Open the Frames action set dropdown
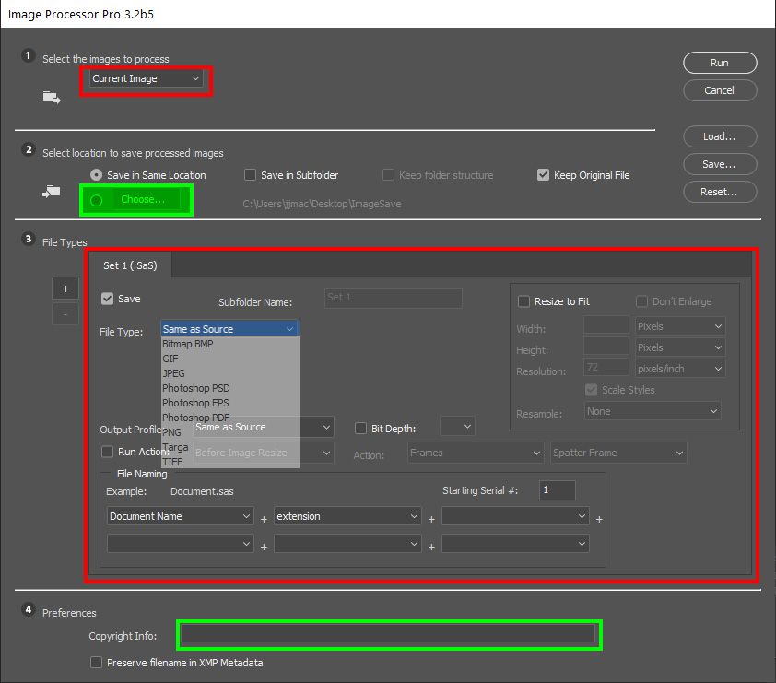This screenshot has width=776, height=683. coord(476,453)
